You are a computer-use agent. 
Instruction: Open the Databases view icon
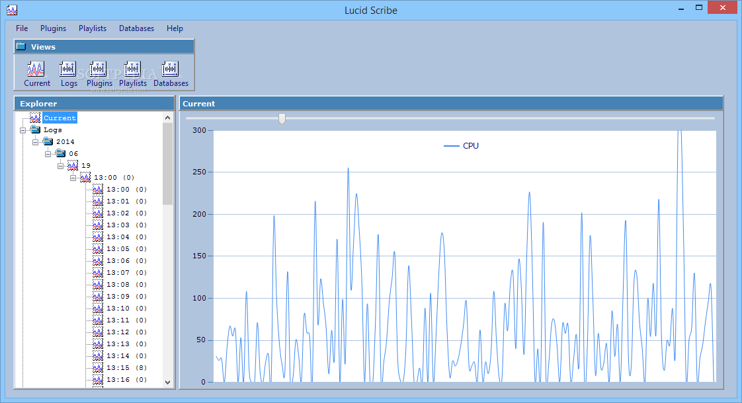coord(170,69)
